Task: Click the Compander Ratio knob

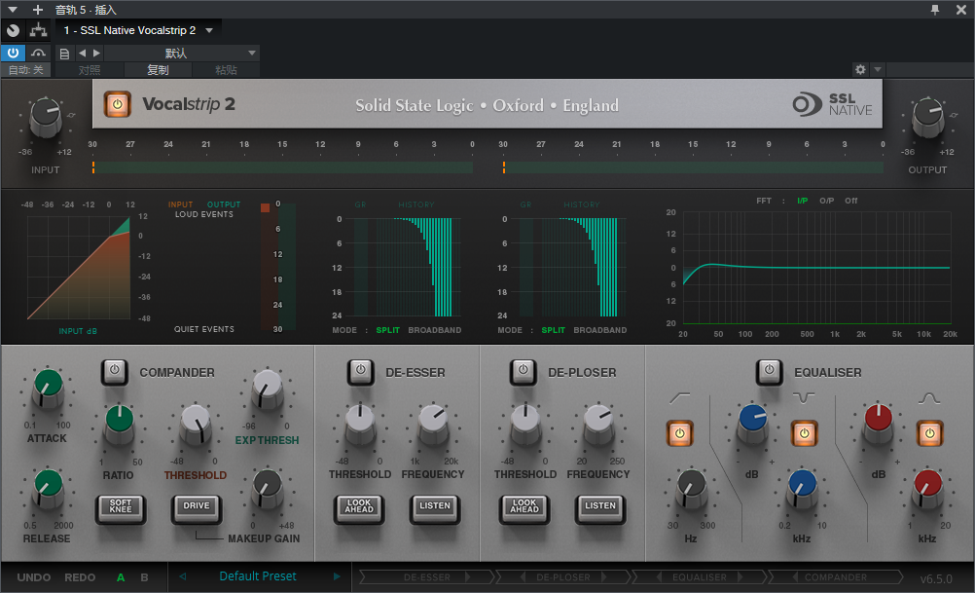Action: click(120, 424)
